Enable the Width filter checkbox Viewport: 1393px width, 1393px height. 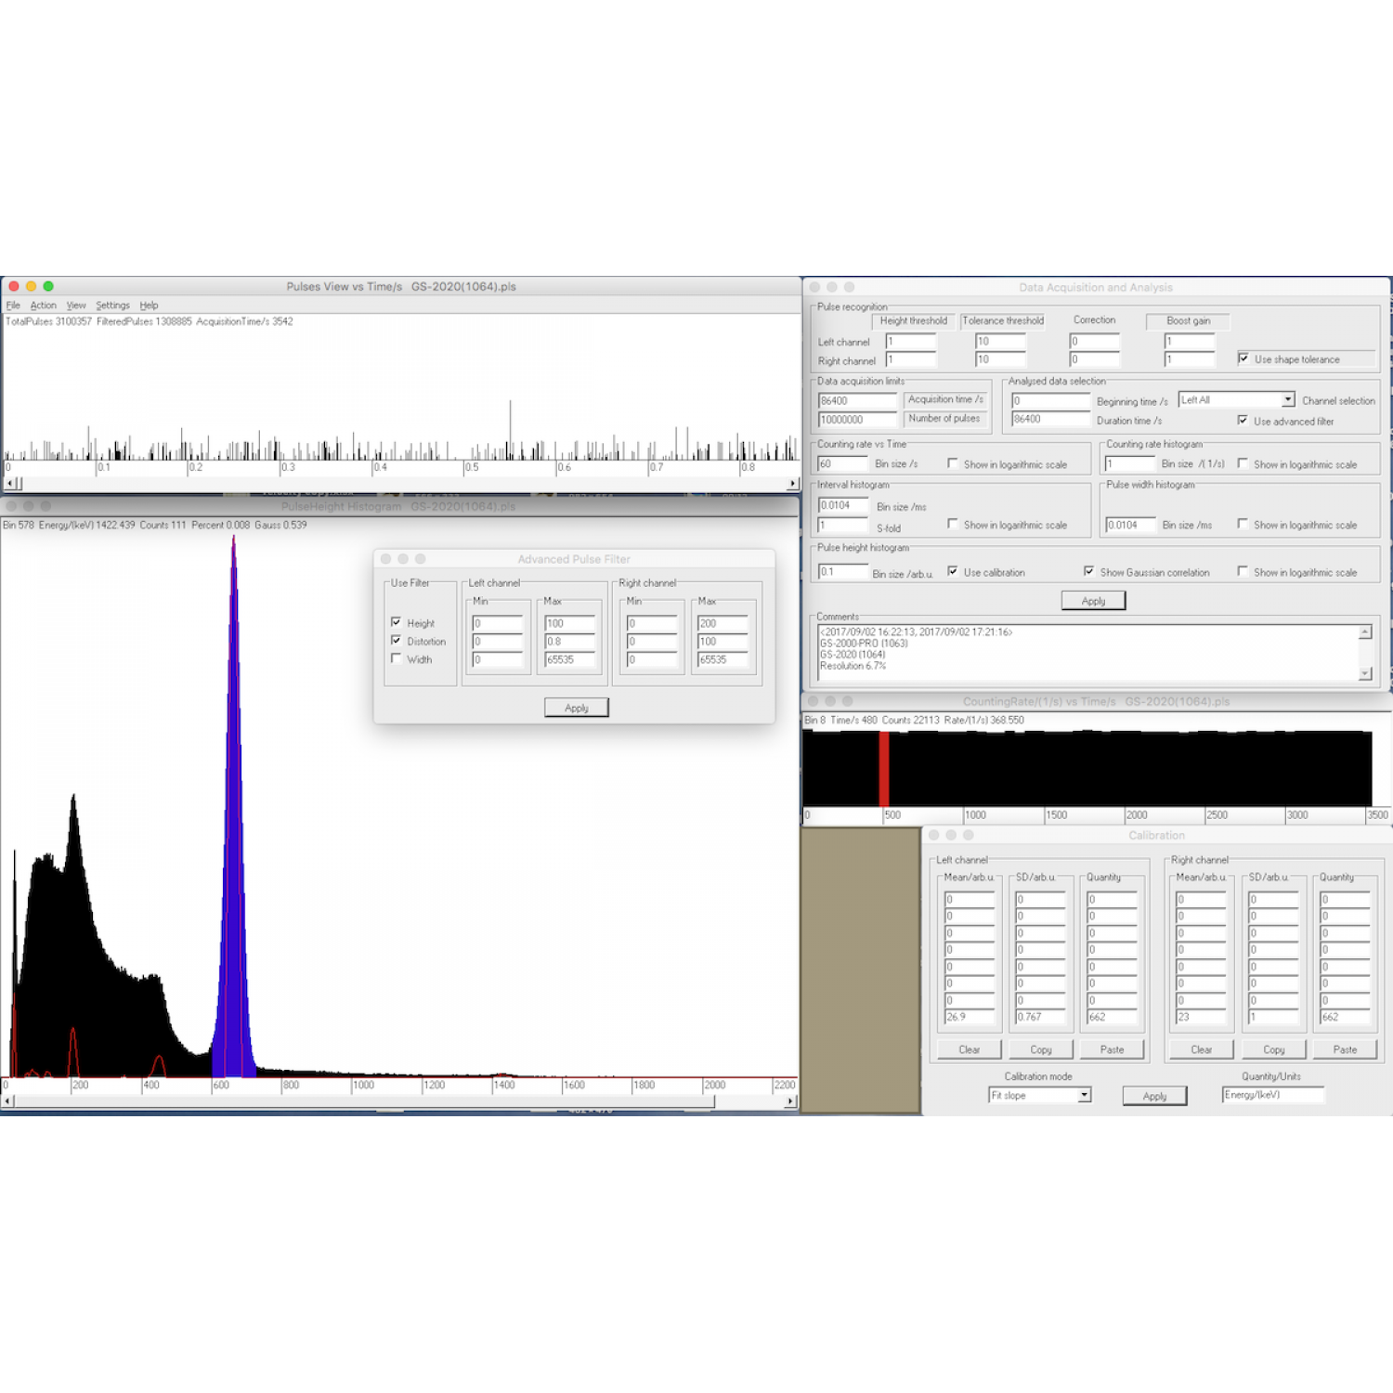[397, 658]
